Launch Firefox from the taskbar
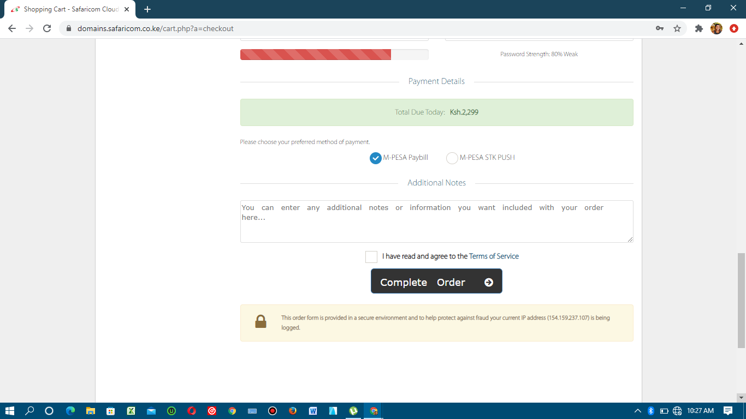Image resolution: width=746 pixels, height=419 pixels. click(x=293, y=411)
